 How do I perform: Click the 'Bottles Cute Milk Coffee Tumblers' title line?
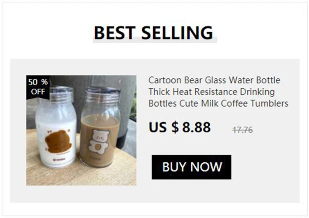[218, 103]
